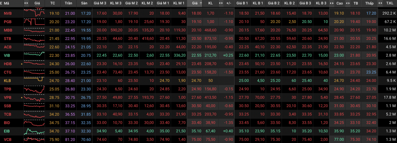Open the PGB mini price chart
The width and height of the screenshot is (397, 143).
(34, 22)
